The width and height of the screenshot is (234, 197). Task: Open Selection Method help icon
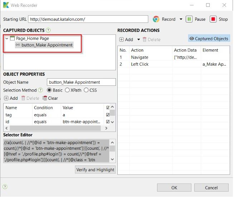click(40, 90)
